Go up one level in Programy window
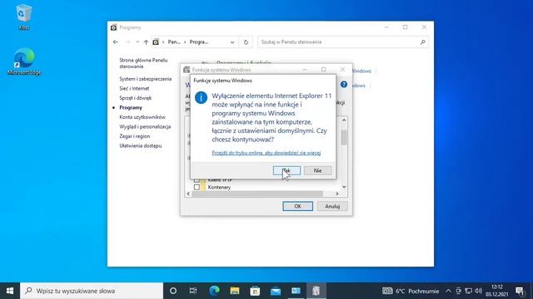The height and width of the screenshot is (299, 533). point(146,42)
